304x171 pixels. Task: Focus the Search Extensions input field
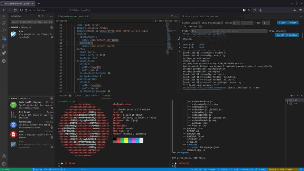(32, 22)
